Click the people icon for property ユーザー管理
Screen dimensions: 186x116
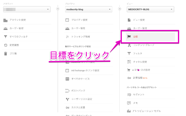click(x=67, y=28)
